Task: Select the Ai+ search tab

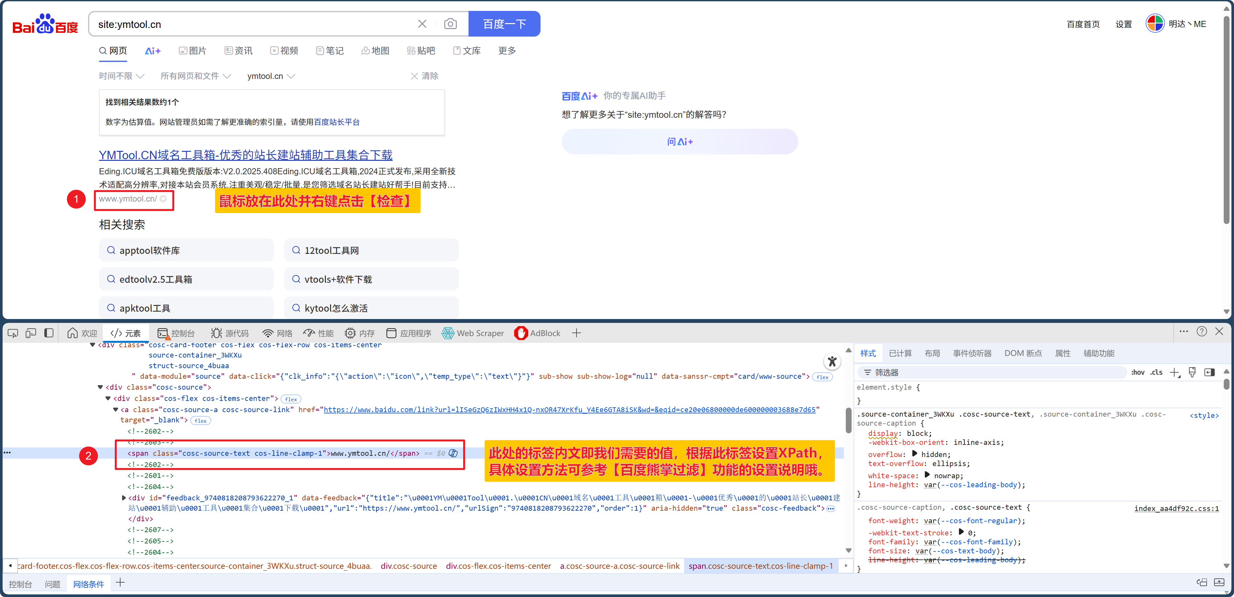Action: tap(153, 51)
